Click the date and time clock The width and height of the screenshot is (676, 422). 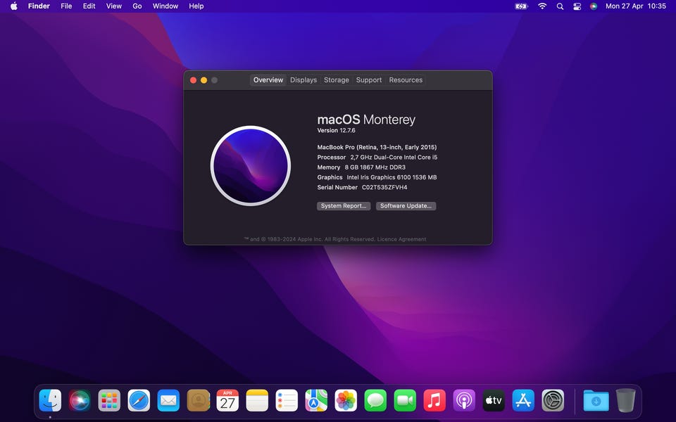(635, 6)
